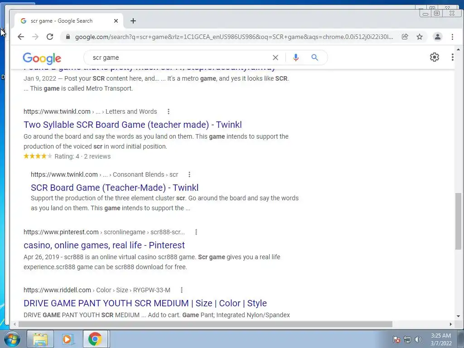Image resolution: width=464 pixels, height=348 pixels.
Task: View site information via the lock icon
Action: coord(68,37)
